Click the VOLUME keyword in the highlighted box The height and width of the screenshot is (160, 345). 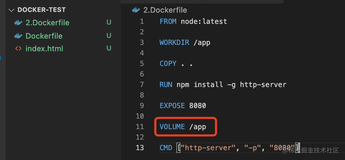(172, 127)
